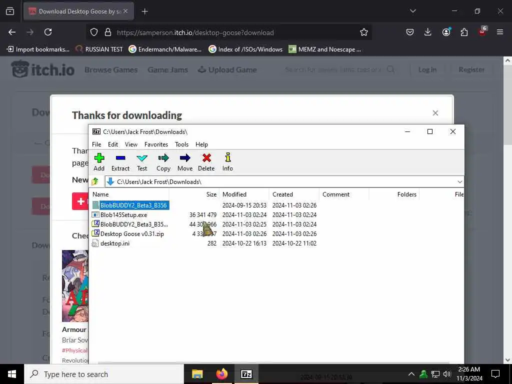Go up one folder level in 7-Zip
The height and width of the screenshot is (384, 512).
coord(95,181)
